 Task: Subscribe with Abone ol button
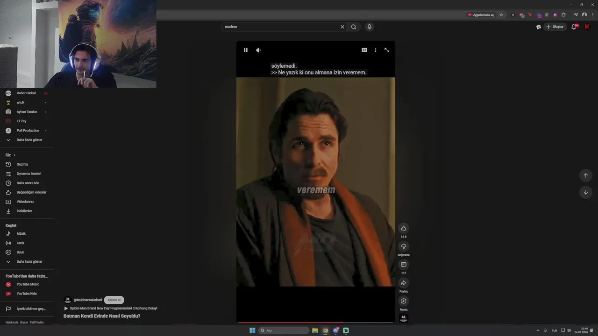pos(114,300)
